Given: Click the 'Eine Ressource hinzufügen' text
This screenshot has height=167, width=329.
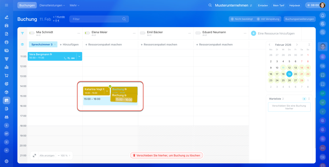Looking at the screenshot, I should pyautogui.click(x=276, y=33).
